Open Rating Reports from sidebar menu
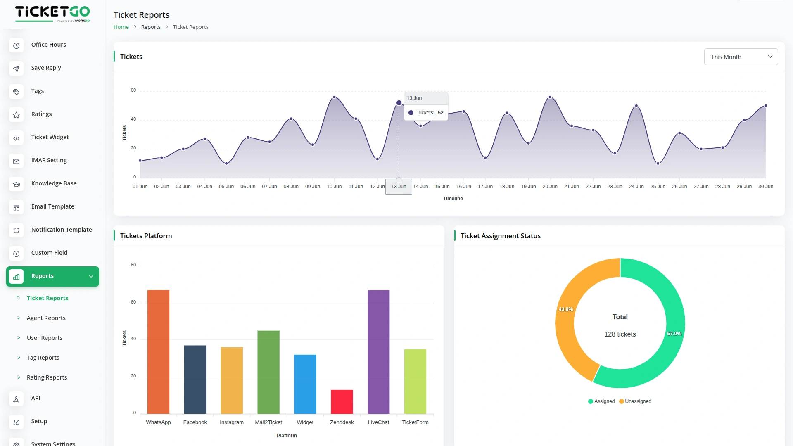The image size is (793, 446). pyautogui.click(x=47, y=377)
